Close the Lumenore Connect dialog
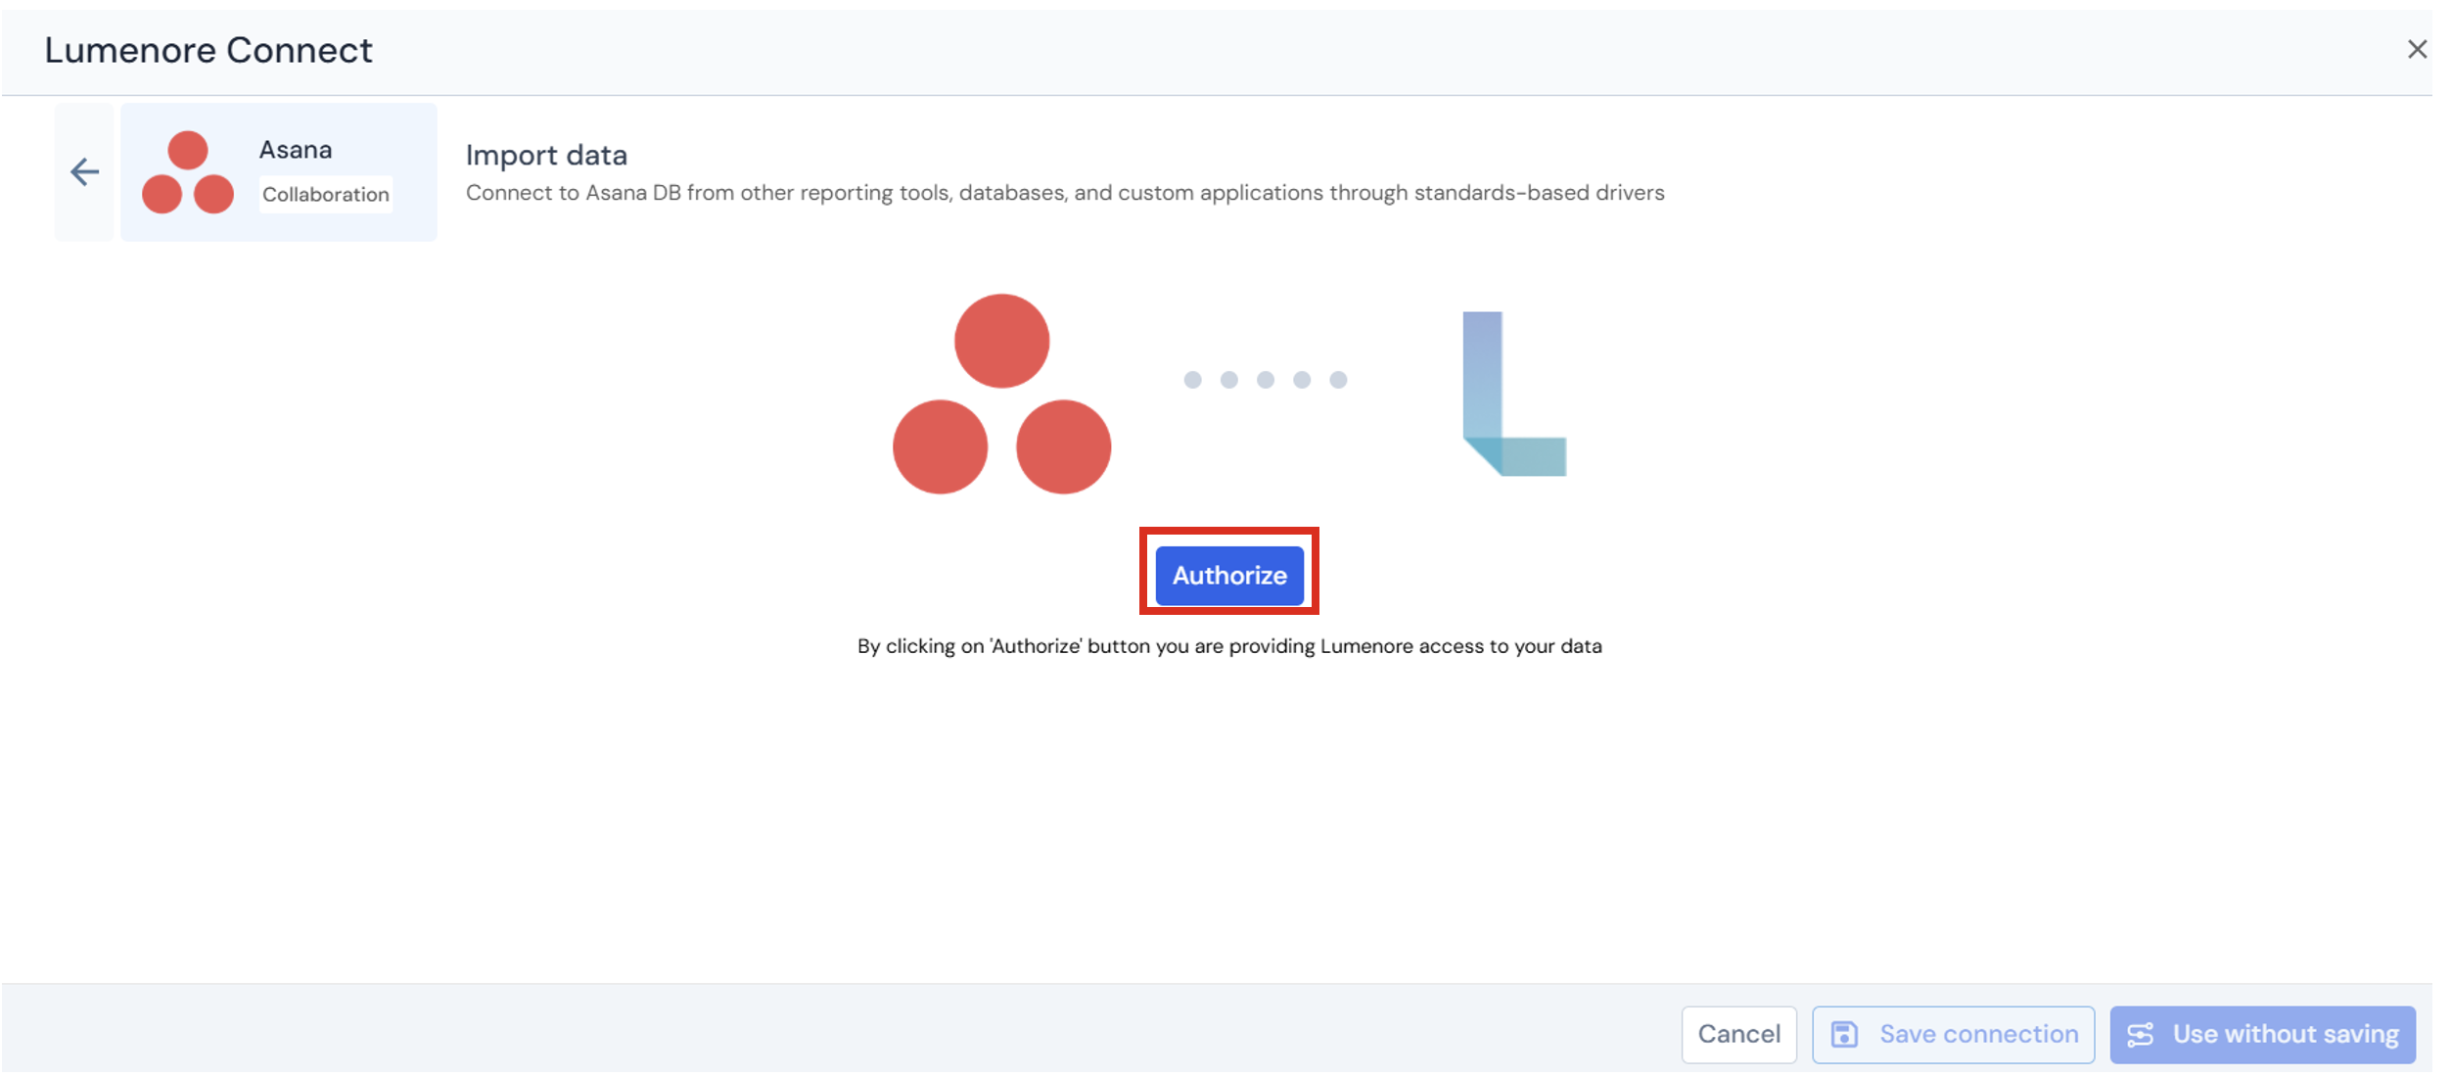Image resolution: width=2451 pixels, height=1077 pixels. click(2417, 49)
